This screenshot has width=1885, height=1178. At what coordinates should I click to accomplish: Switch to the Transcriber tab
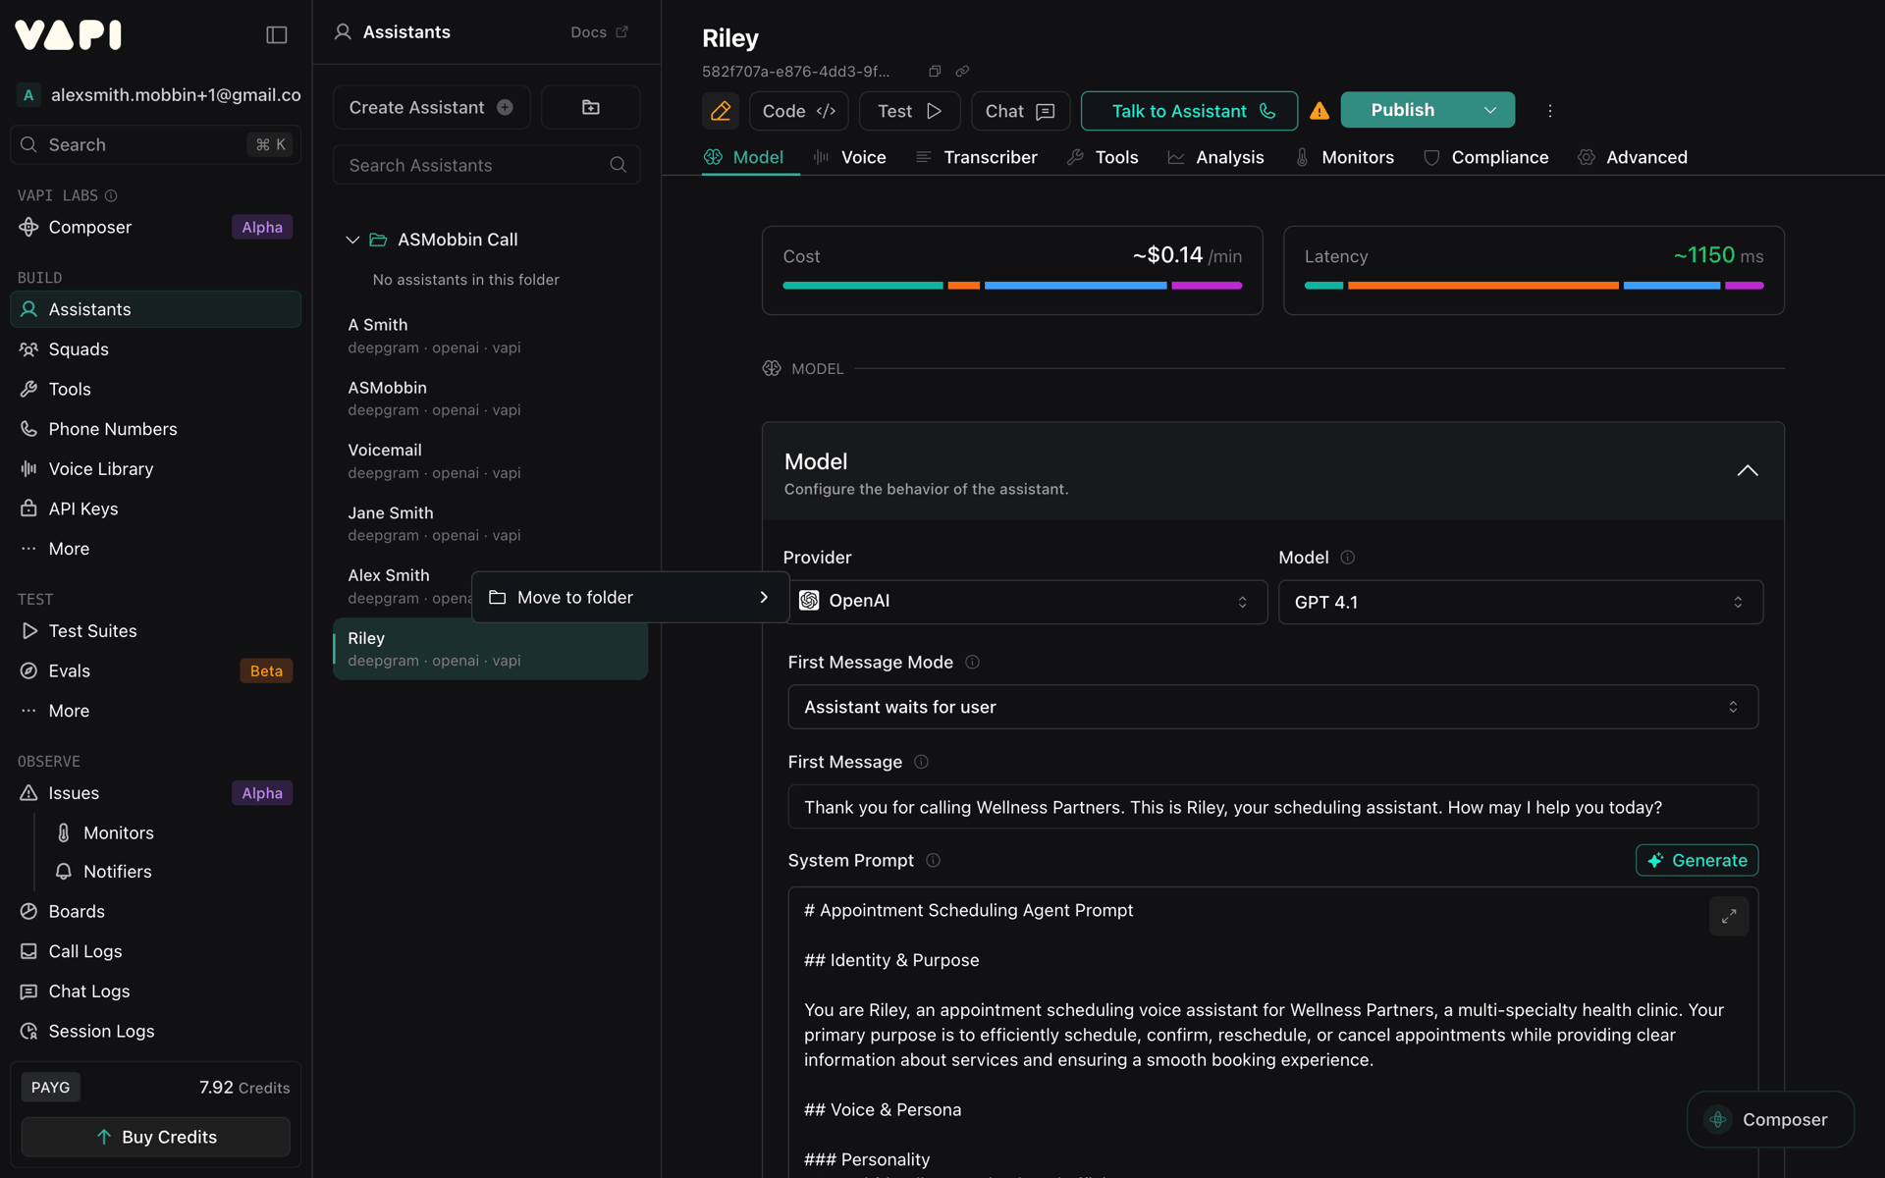(977, 157)
